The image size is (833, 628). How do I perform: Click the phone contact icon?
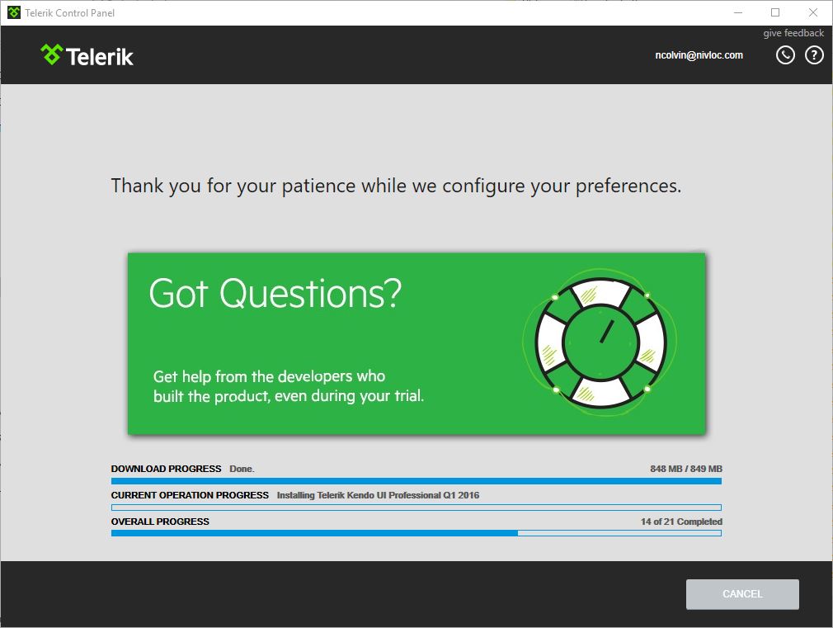point(785,55)
